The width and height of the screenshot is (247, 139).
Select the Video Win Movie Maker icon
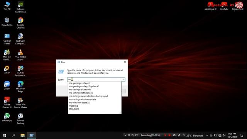click(20, 103)
